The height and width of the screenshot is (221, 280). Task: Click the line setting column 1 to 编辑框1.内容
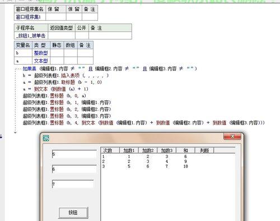(67, 103)
